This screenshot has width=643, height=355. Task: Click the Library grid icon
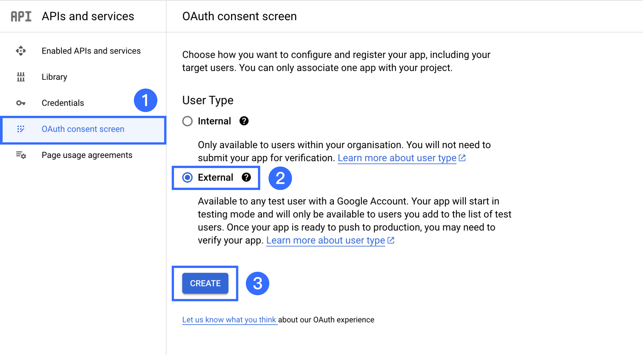[21, 77]
